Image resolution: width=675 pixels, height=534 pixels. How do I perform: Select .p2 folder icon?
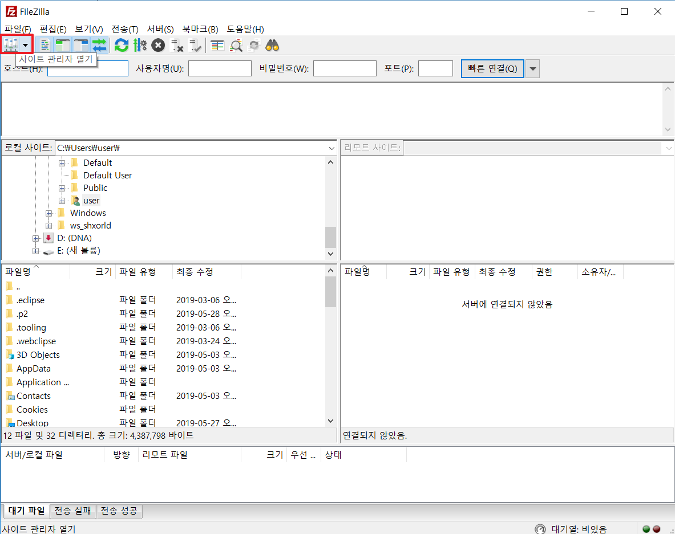point(10,313)
